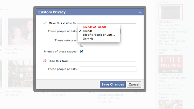Click the Netflix Free Trial ad image
The height and width of the screenshot is (109, 194).
click(x=170, y=64)
